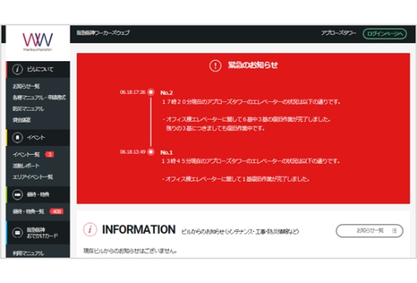Open エリアイベント一覧 link

click(x=33, y=177)
